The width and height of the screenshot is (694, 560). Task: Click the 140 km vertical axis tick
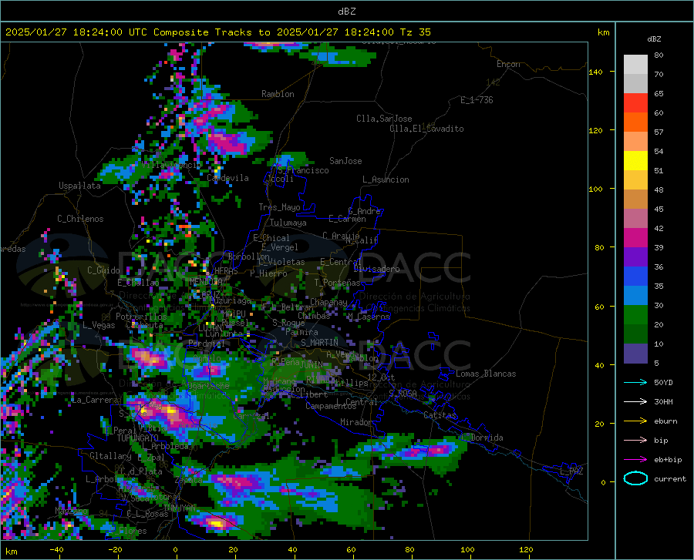(x=595, y=72)
